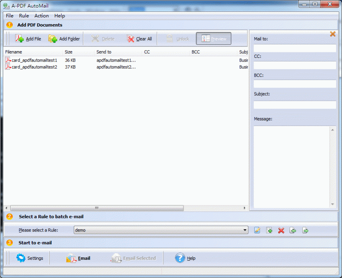The height and width of the screenshot is (278, 342).
Task: Select the card_apdfautomailtest2 file row
Action: point(126,67)
